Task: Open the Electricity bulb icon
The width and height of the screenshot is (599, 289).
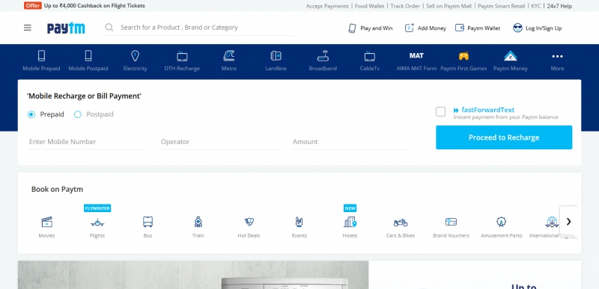Action: [x=136, y=56]
